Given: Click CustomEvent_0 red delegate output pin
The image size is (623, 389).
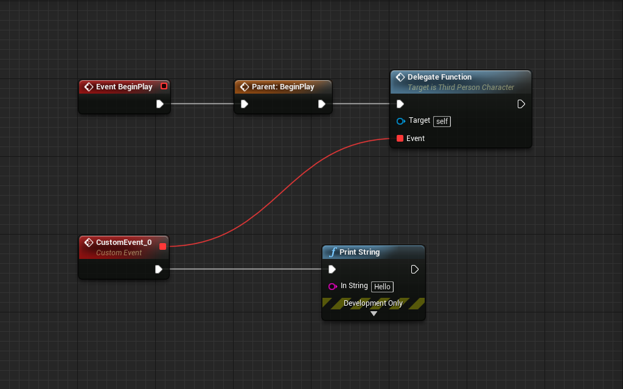Looking at the screenshot, I should coord(162,247).
